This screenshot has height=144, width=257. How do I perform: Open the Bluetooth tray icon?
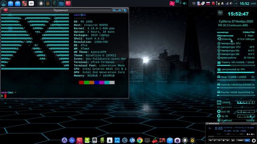click(x=198, y=4)
